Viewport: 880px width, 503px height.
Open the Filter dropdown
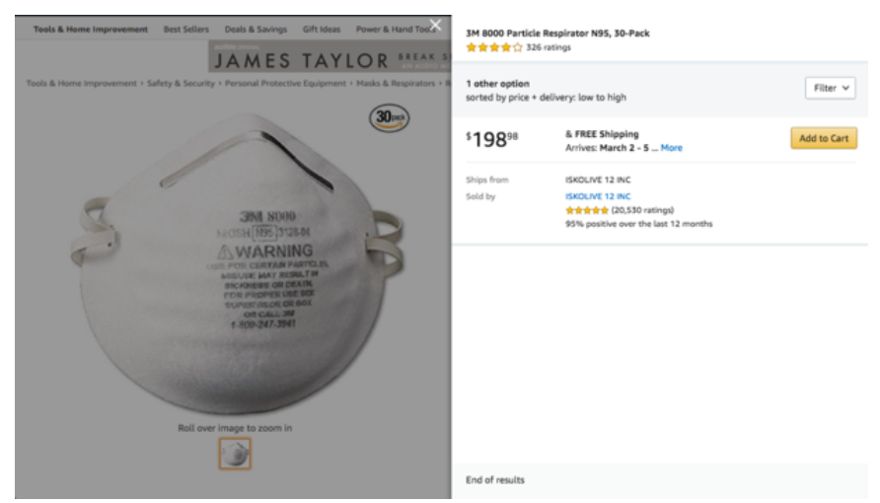point(830,88)
